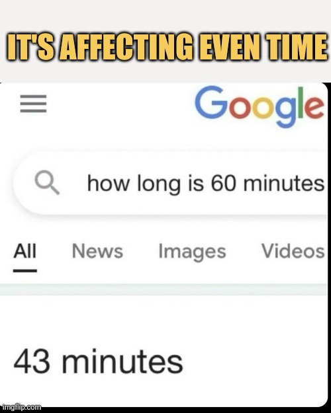Click the magnifying glass search icon
This screenshot has height=413, width=331.
[x=47, y=182]
